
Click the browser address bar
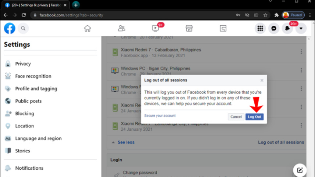pos(132,15)
